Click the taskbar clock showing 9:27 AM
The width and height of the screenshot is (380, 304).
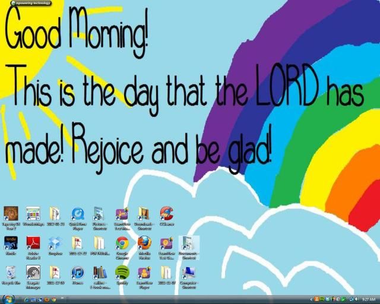[x=368, y=299]
